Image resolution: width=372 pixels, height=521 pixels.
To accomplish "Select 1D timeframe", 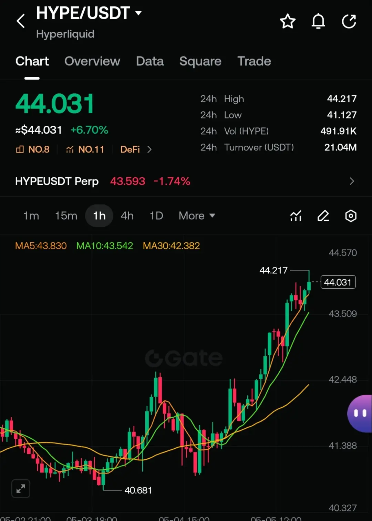I will [156, 216].
